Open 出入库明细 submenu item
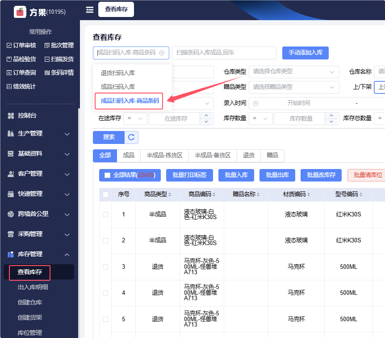 [x=33, y=287]
